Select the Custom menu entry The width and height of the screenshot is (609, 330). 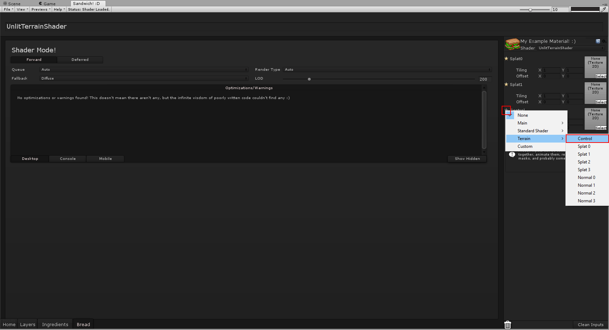coord(536,146)
